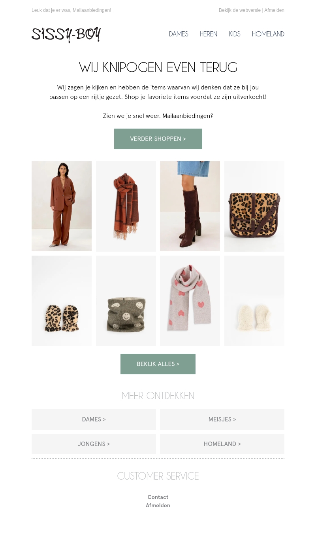Screen dimensions: 316x533
Task: Click the Sissy-Boy logo
Action: (66, 35)
